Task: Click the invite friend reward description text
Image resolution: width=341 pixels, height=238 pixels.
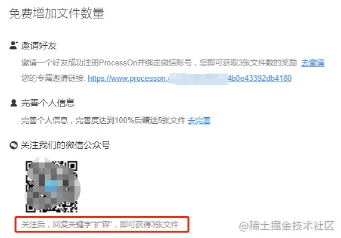Action: 159,62
